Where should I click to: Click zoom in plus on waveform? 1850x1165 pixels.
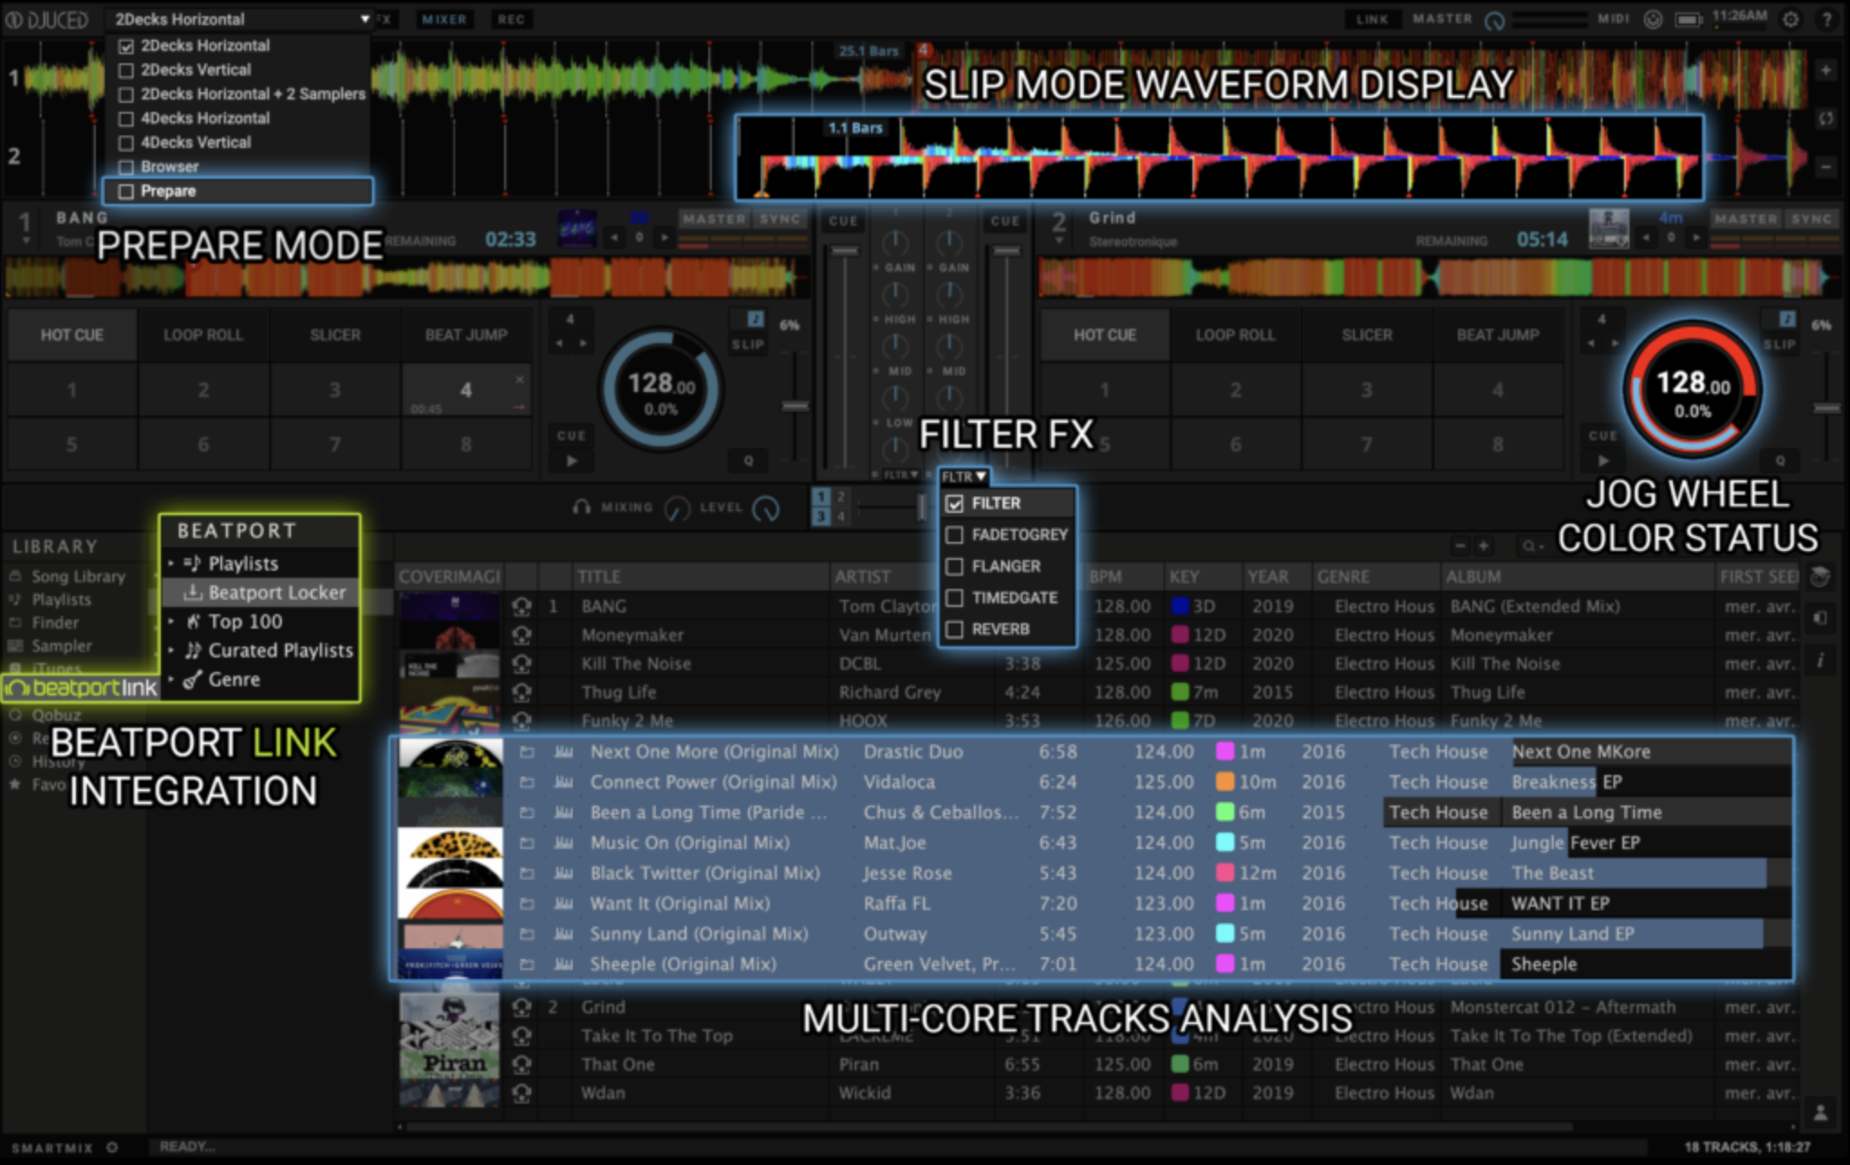(1826, 70)
